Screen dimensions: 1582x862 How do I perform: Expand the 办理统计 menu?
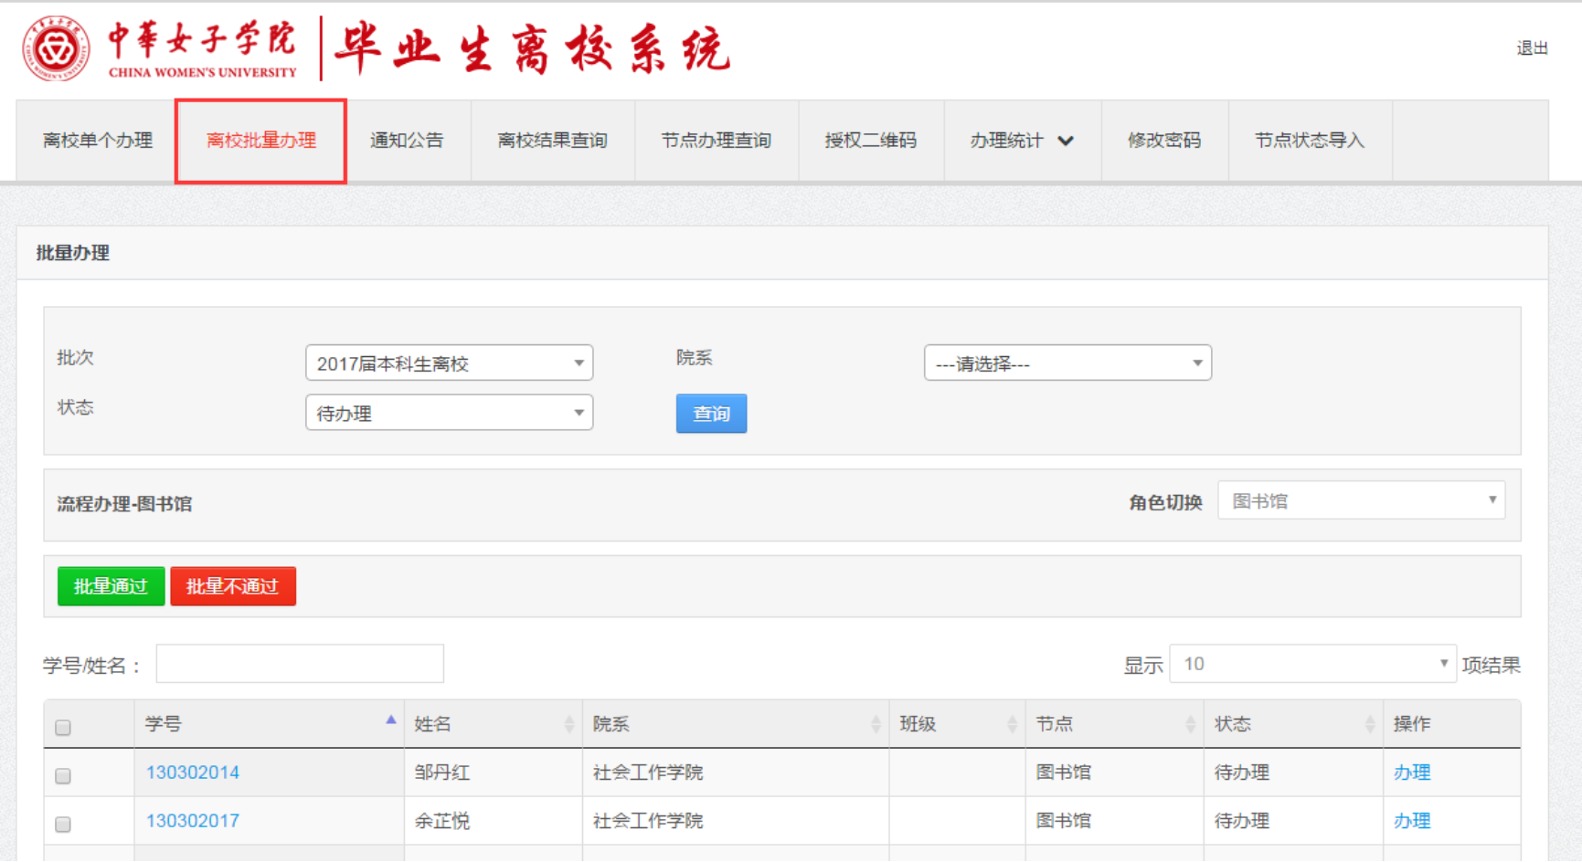pyautogui.click(x=1021, y=141)
